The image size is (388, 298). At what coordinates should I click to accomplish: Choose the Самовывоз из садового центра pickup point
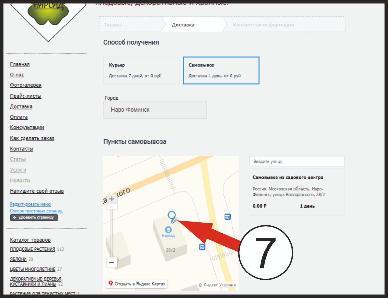click(x=297, y=192)
